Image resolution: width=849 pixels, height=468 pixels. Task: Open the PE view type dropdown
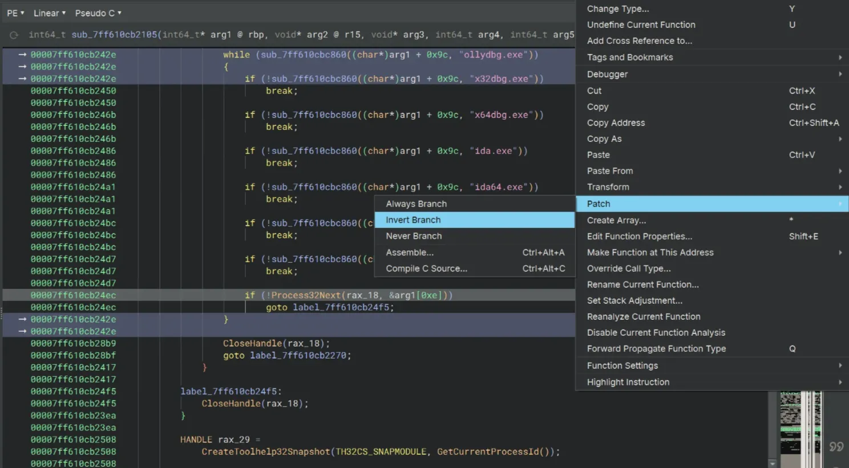tap(15, 13)
